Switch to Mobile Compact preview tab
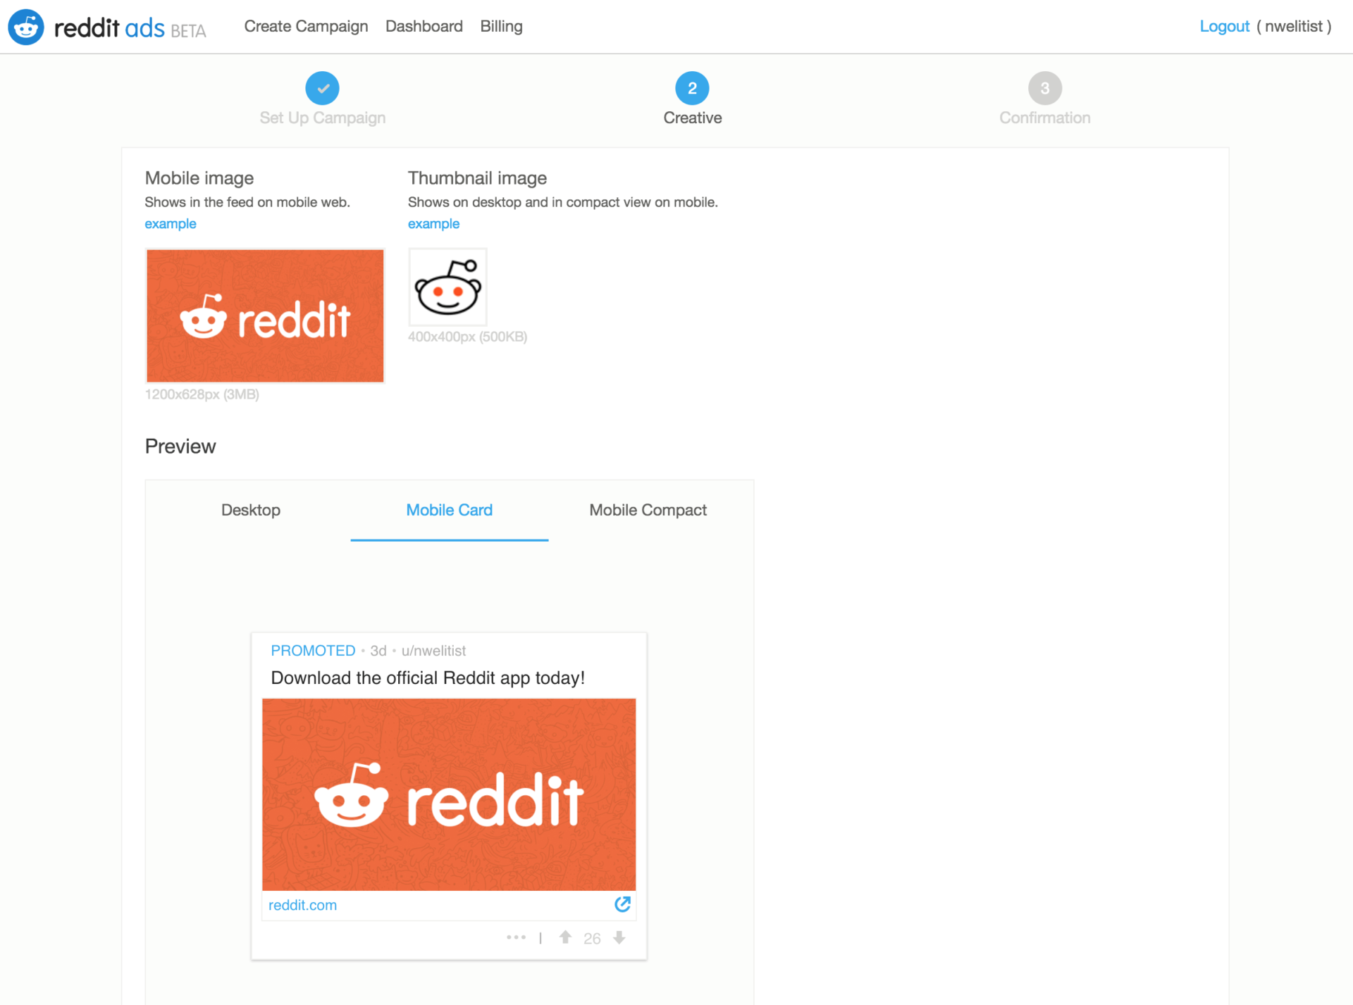1353x1005 pixels. [648, 510]
